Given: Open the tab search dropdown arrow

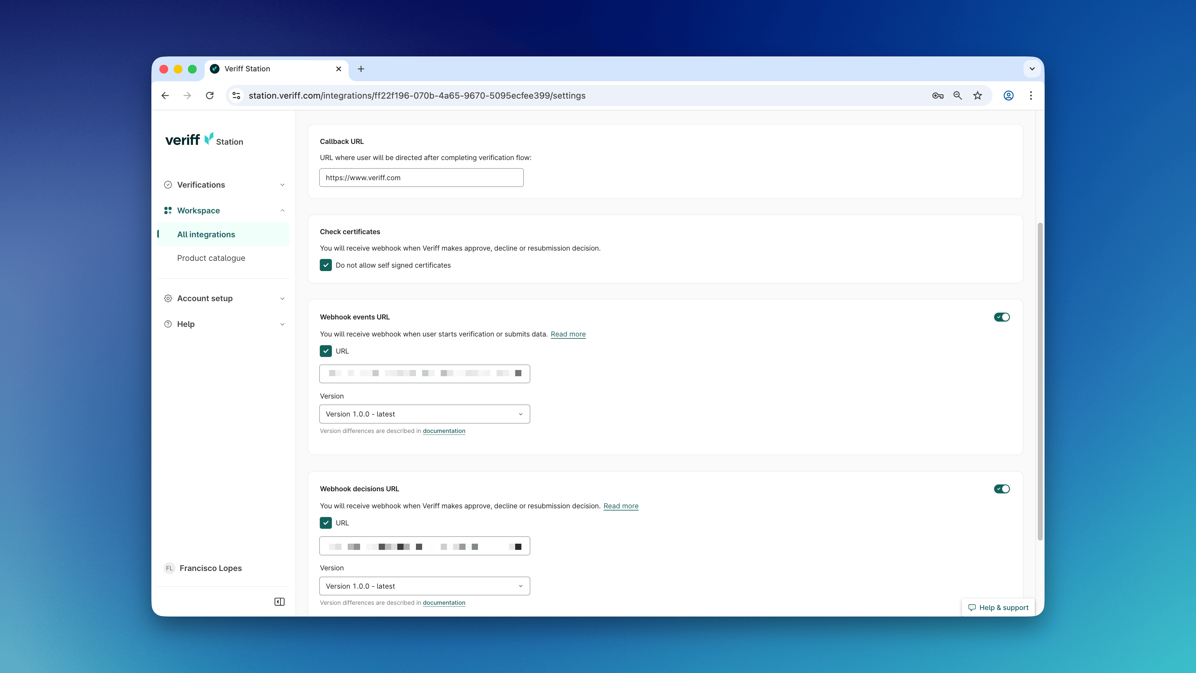Looking at the screenshot, I should coord(1032,69).
